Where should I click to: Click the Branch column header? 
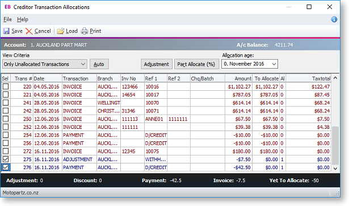108,78
